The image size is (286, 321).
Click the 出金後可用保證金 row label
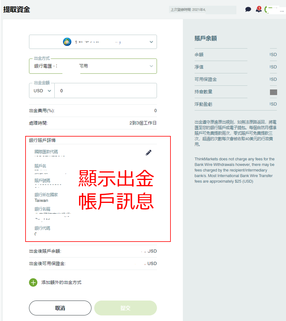pyautogui.click(x=47, y=264)
